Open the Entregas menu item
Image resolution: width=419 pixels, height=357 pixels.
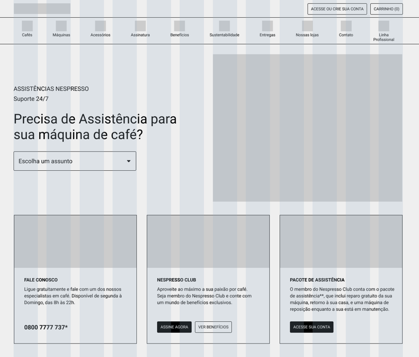(x=268, y=35)
